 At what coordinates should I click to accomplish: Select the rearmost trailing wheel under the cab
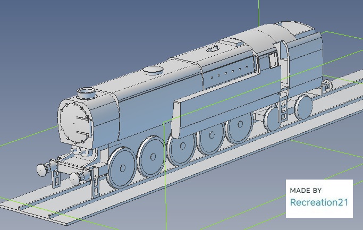[x=303, y=106]
